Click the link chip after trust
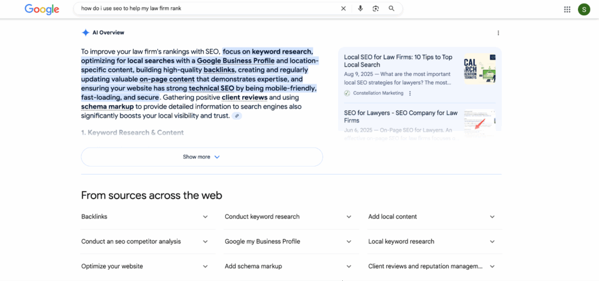Viewport: 599px width, 281px height. 237,116
